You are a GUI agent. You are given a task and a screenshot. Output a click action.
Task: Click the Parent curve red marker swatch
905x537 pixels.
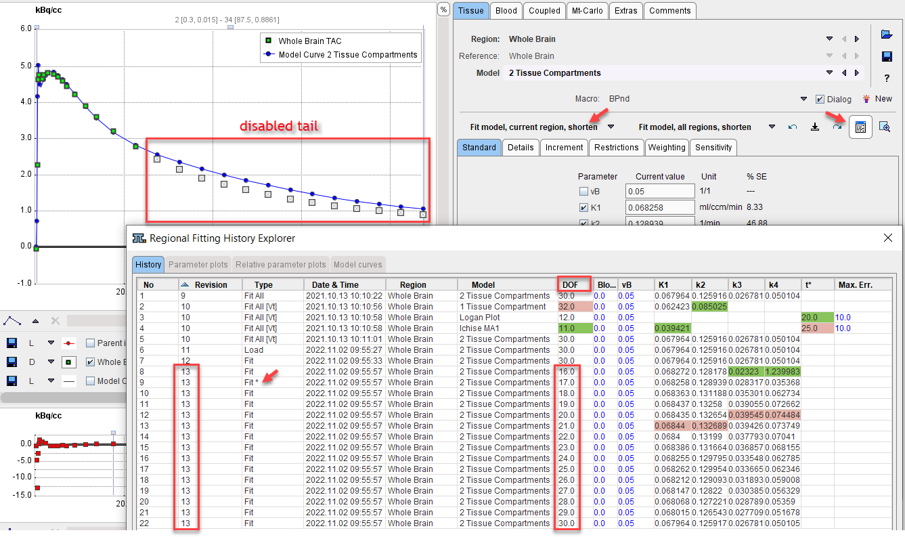click(x=70, y=343)
